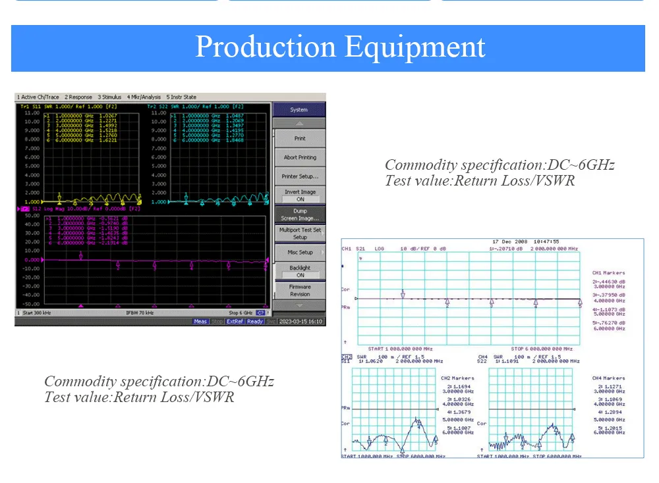The height and width of the screenshot is (483, 659).
Task: Click the softkey menu scroll-up arrow
Action: click(300, 124)
